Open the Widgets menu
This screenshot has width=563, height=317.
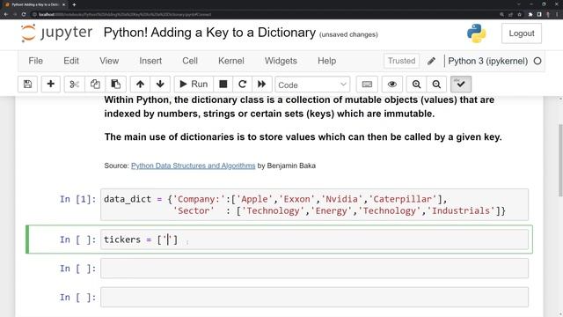281,61
